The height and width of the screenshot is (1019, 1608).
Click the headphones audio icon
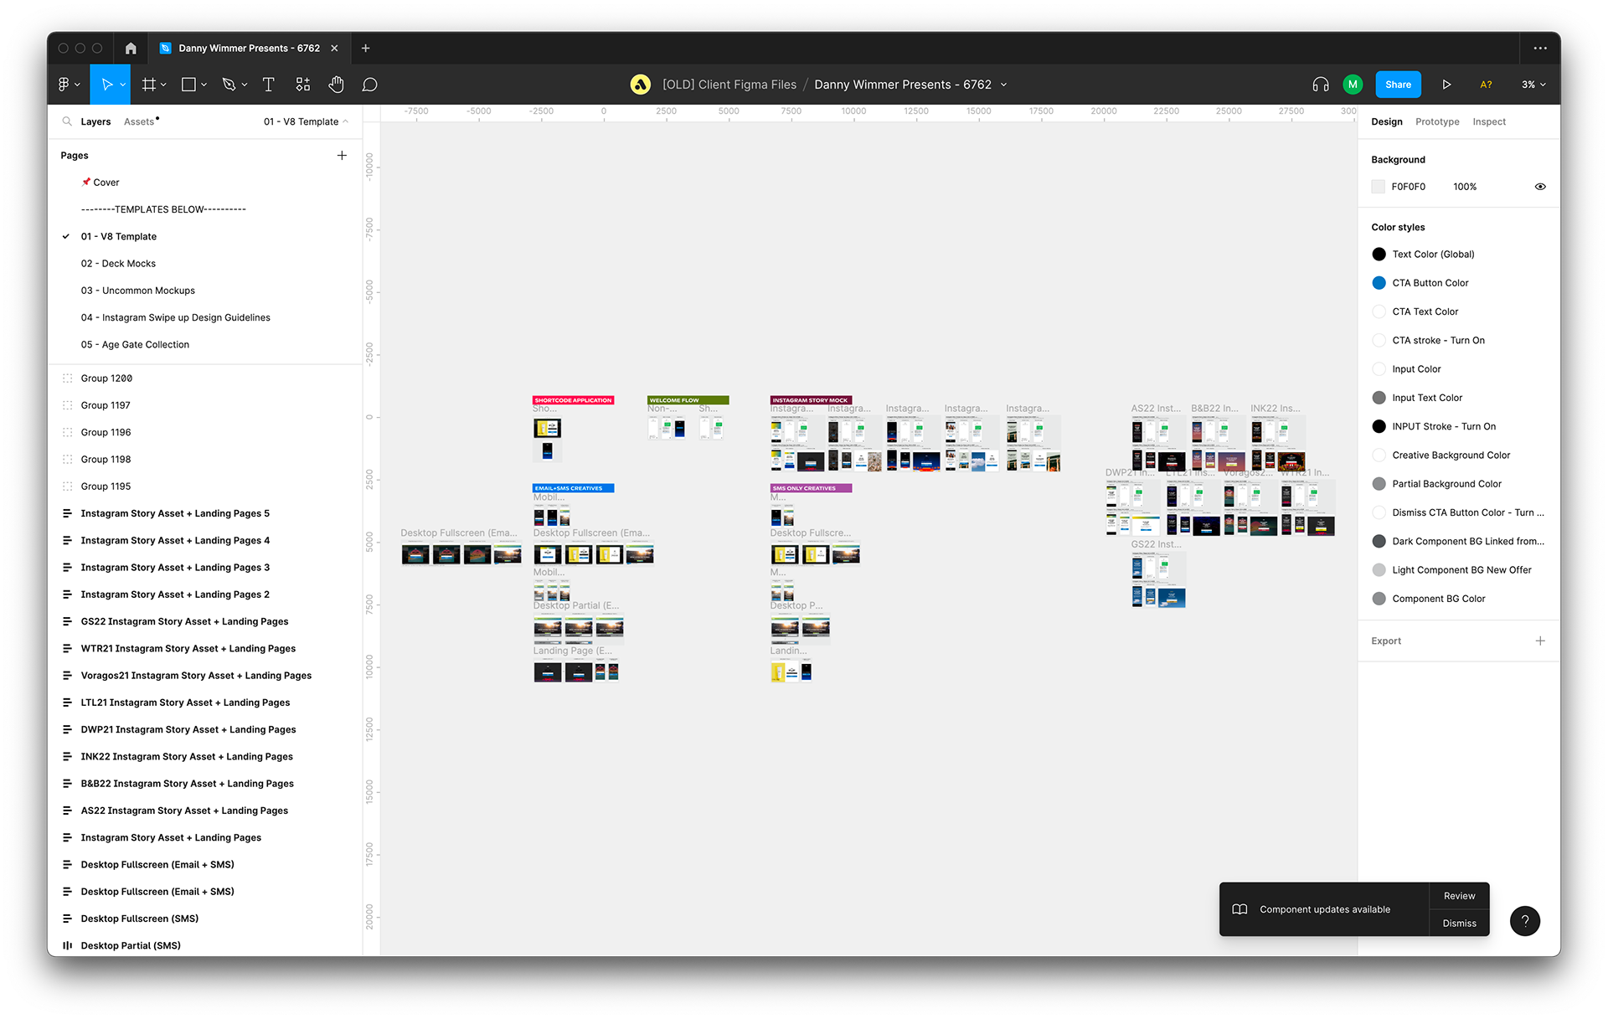1321,85
